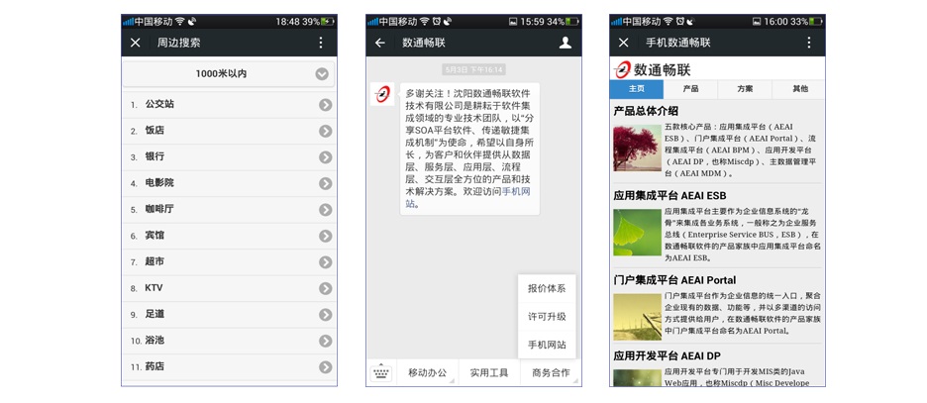Open the contact profile icon in chat

(566, 43)
